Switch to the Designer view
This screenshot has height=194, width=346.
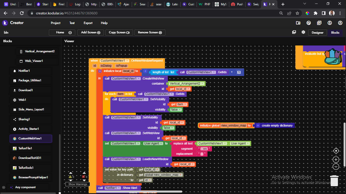point(317,33)
